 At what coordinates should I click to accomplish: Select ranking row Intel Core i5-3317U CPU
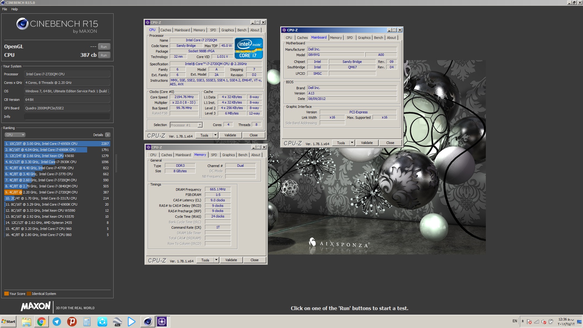57,198
